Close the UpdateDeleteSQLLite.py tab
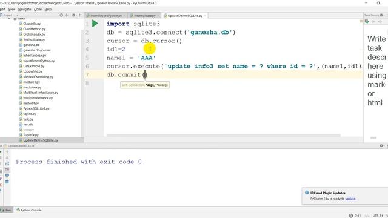The width and height of the screenshot is (388, 218). coord(205,16)
